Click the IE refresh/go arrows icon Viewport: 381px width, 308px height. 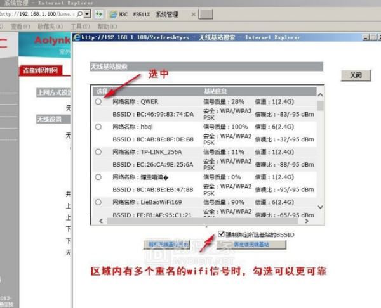[100, 13]
